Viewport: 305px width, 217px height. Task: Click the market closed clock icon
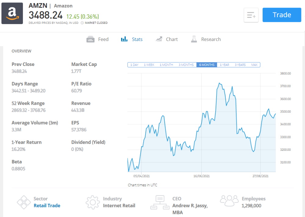(x=82, y=23)
